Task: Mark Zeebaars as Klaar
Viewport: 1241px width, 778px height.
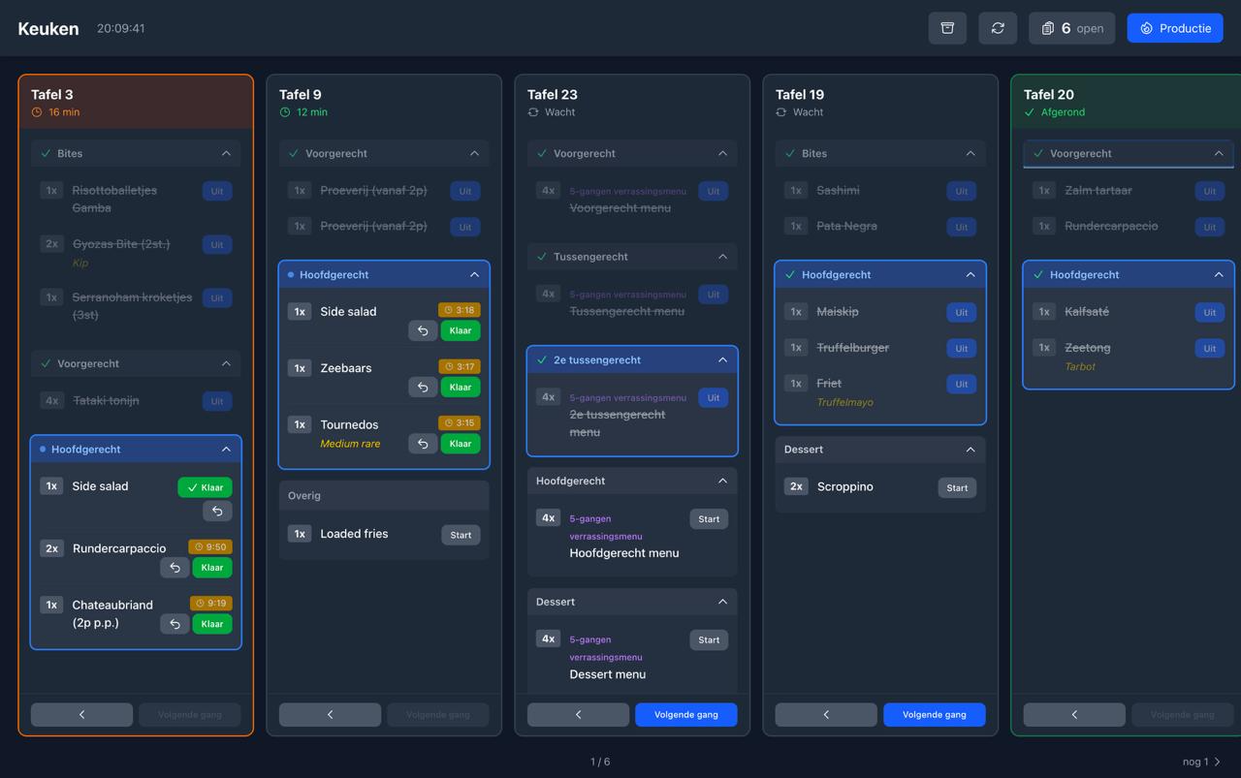Action: pyautogui.click(x=461, y=387)
